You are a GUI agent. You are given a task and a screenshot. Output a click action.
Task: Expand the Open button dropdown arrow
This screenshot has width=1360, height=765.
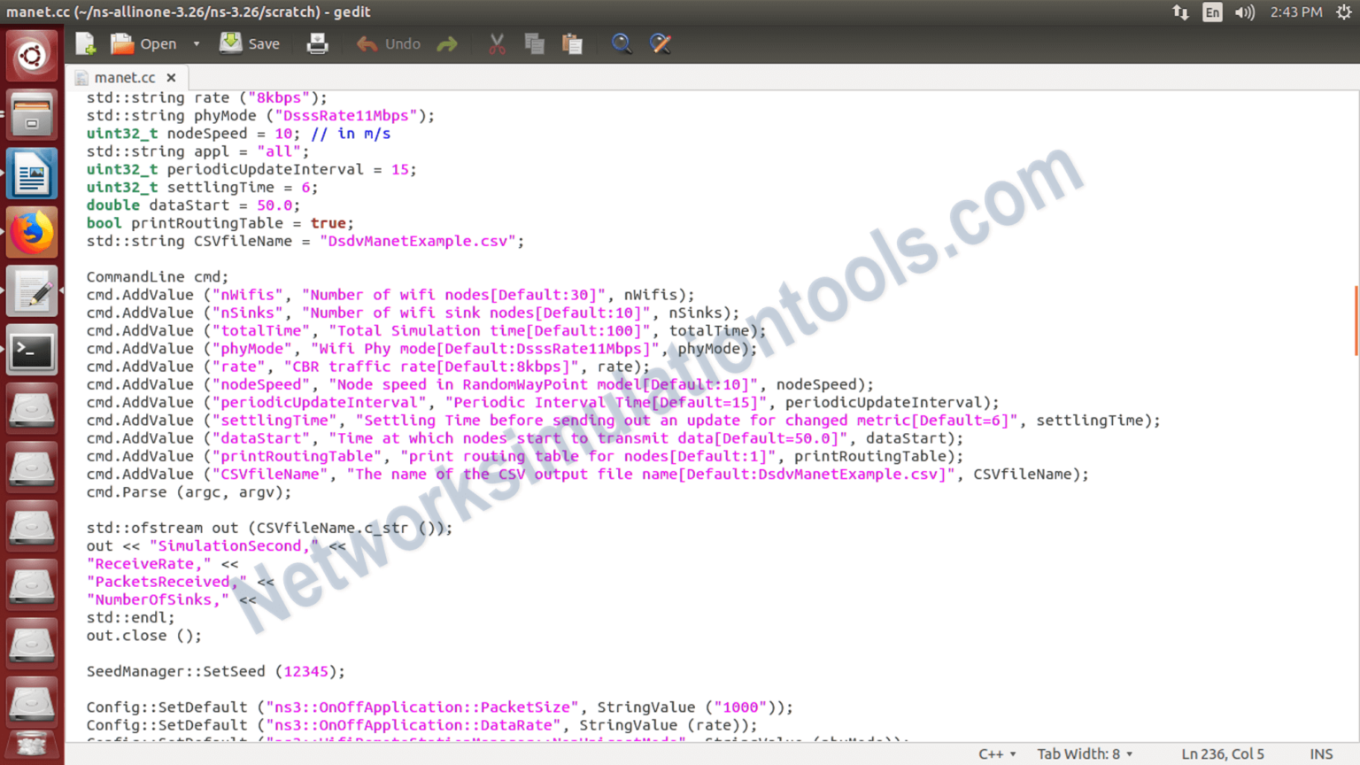pyautogui.click(x=196, y=42)
